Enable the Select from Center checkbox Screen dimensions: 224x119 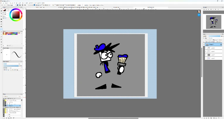(55, 5)
